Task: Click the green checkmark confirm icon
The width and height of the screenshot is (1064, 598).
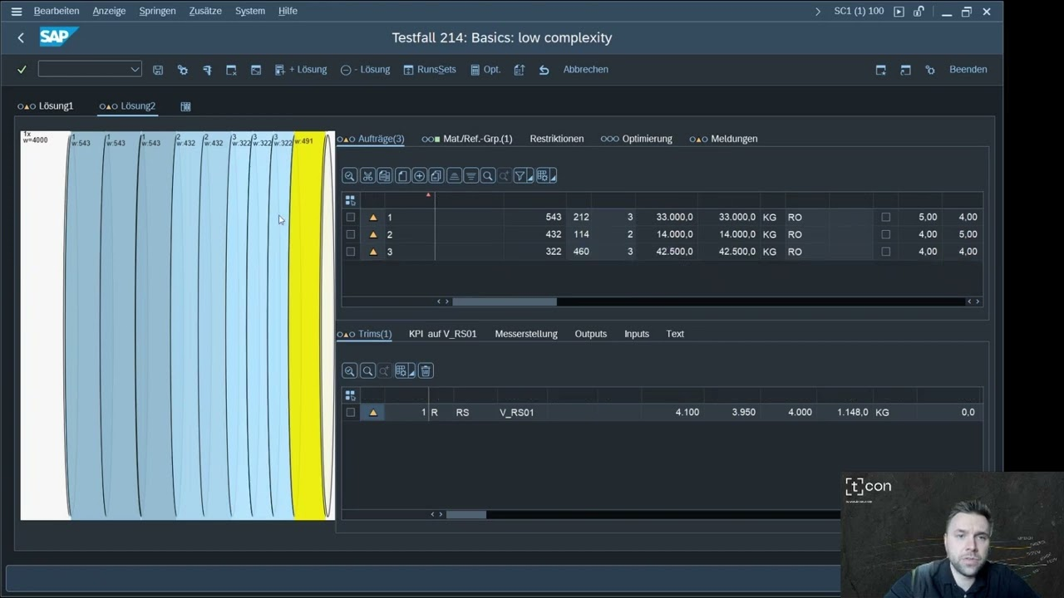Action: coord(22,70)
